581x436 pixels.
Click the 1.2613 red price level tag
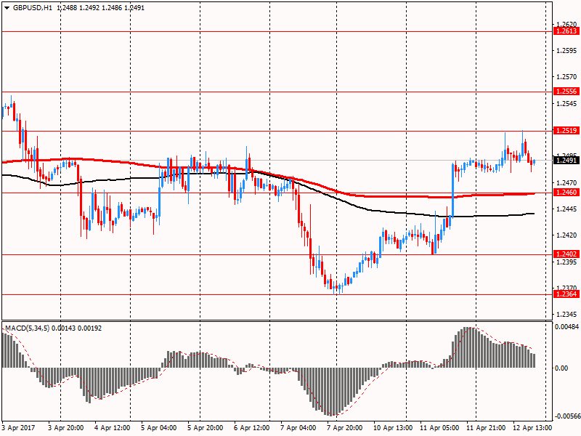(566, 31)
